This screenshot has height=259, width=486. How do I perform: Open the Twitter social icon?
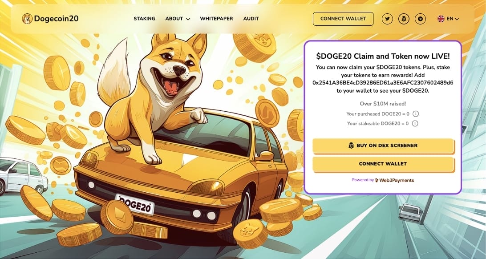click(387, 19)
